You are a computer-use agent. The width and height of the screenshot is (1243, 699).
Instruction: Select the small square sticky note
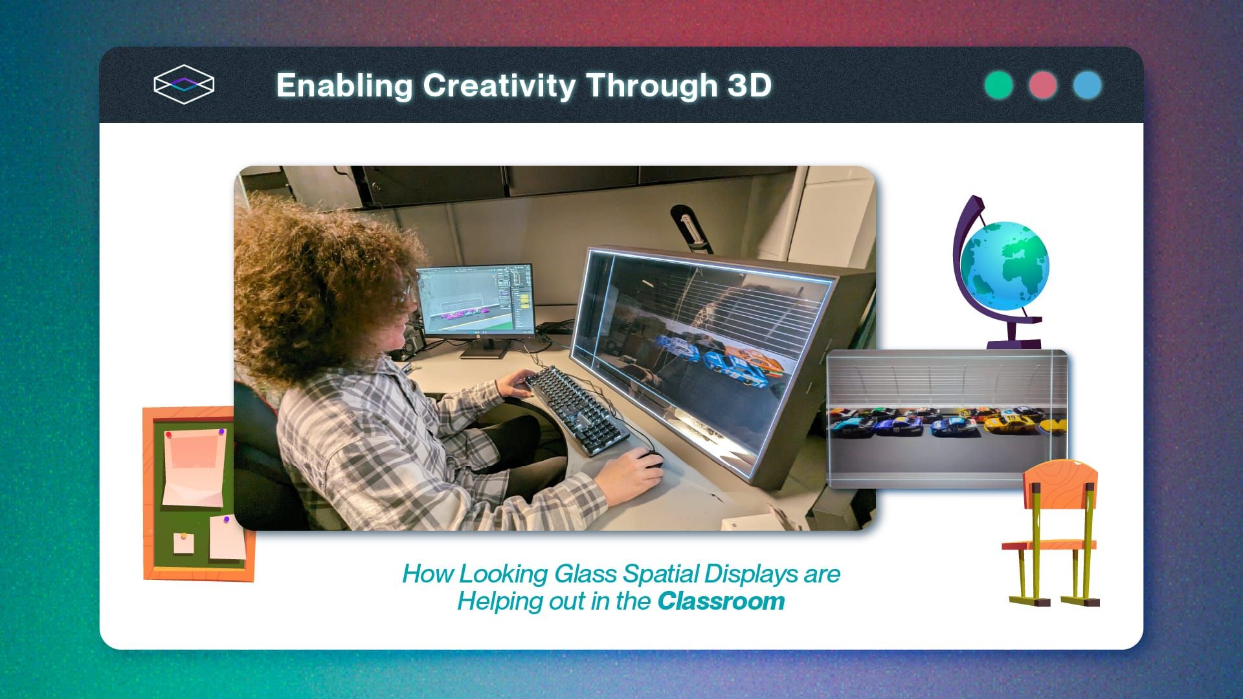pos(185,546)
